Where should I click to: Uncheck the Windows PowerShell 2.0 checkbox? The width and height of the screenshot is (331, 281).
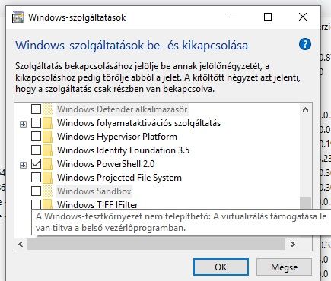tap(36, 164)
